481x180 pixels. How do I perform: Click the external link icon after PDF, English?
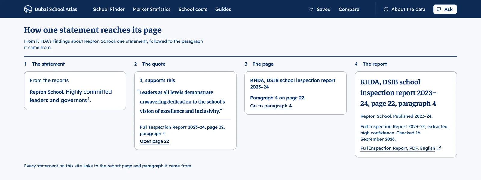(439, 148)
